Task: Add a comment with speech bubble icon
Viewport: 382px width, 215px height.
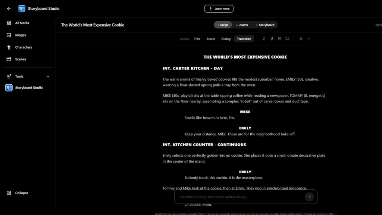Action: [288, 39]
